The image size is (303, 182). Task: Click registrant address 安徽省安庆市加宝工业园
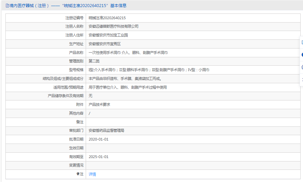tap(108, 35)
